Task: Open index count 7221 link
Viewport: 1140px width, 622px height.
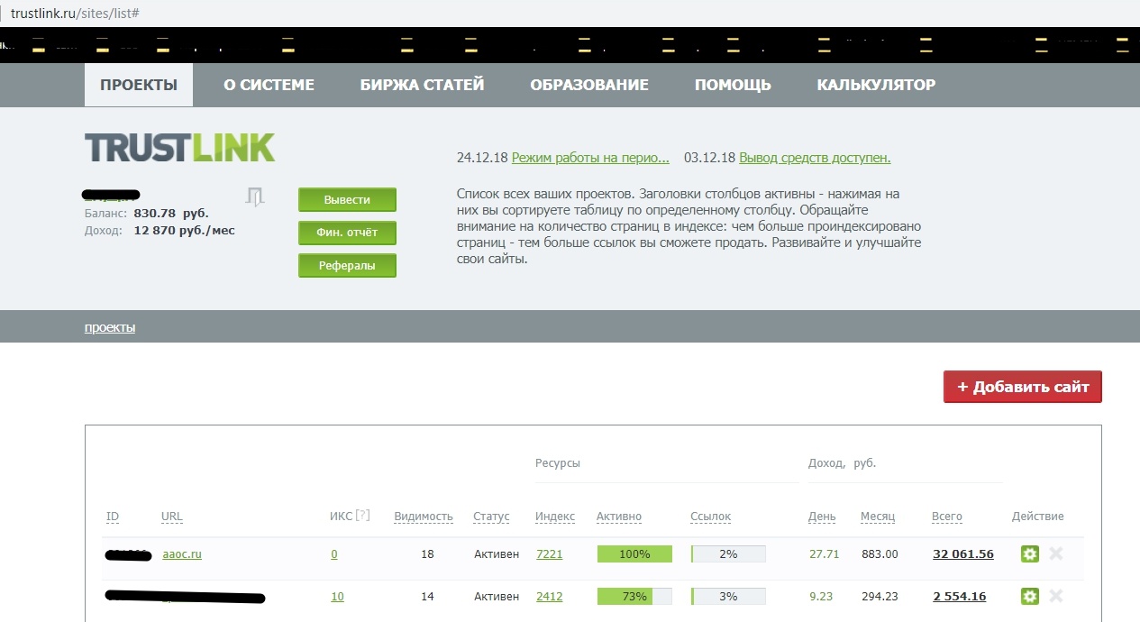Action: 549,553
